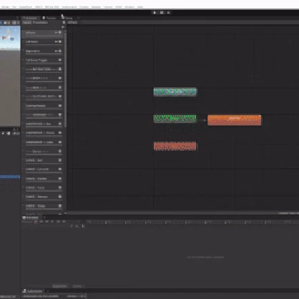The height and width of the screenshot is (299, 299).
Task: Select the teal Any State node
Action: 175,92
